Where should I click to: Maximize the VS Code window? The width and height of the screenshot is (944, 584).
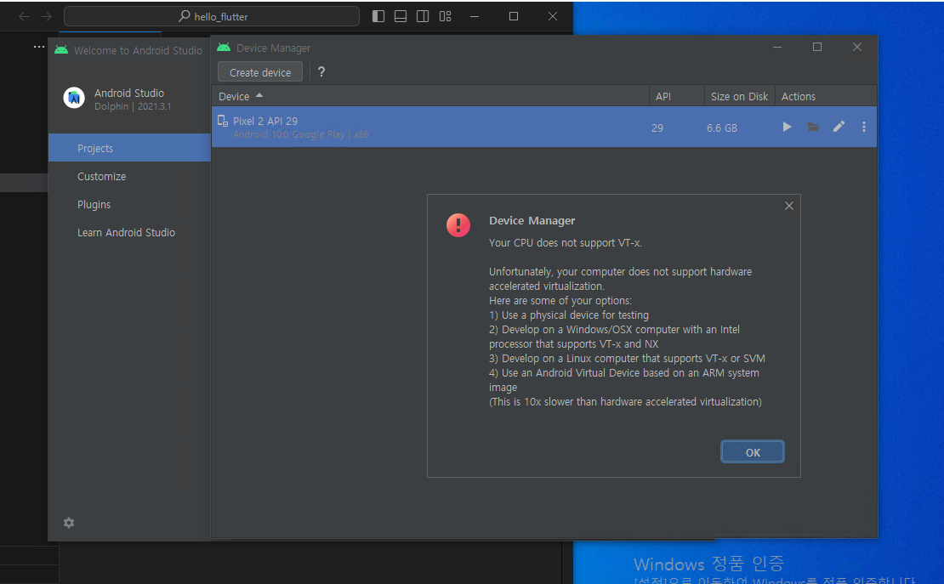pos(514,16)
